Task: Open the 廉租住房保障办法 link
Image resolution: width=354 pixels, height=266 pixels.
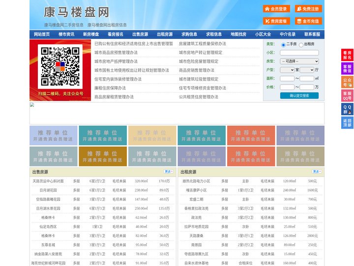Action: pyautogui.click(x=110, y=88)
